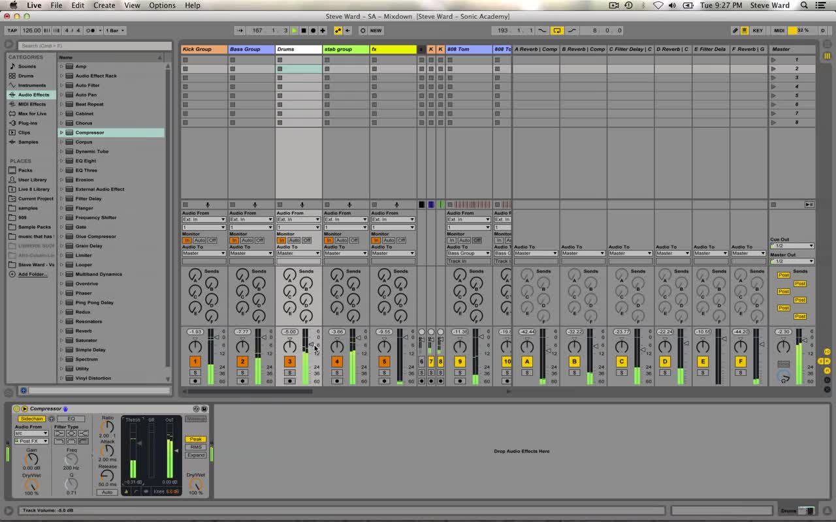Select Samples category in browser
836x522 pixels.
(x=28, y=142)
